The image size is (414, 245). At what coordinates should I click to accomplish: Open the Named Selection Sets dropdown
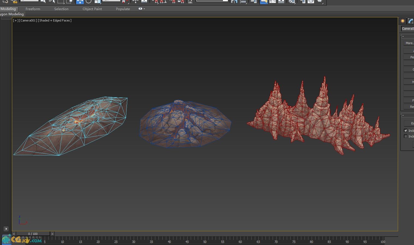point(212,1)
